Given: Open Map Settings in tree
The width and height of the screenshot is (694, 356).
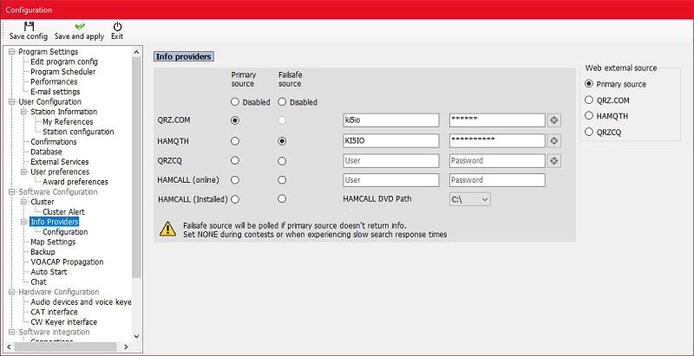Looking at the screenshot, I should (53, 242).
